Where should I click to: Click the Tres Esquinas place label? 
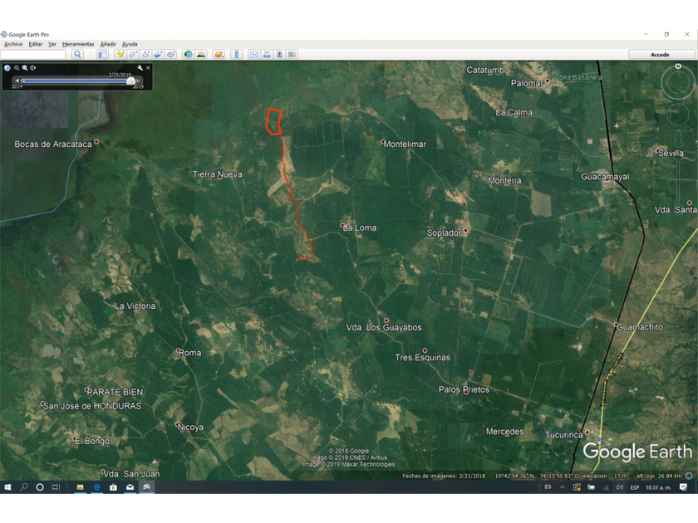[x=422, y=358]
